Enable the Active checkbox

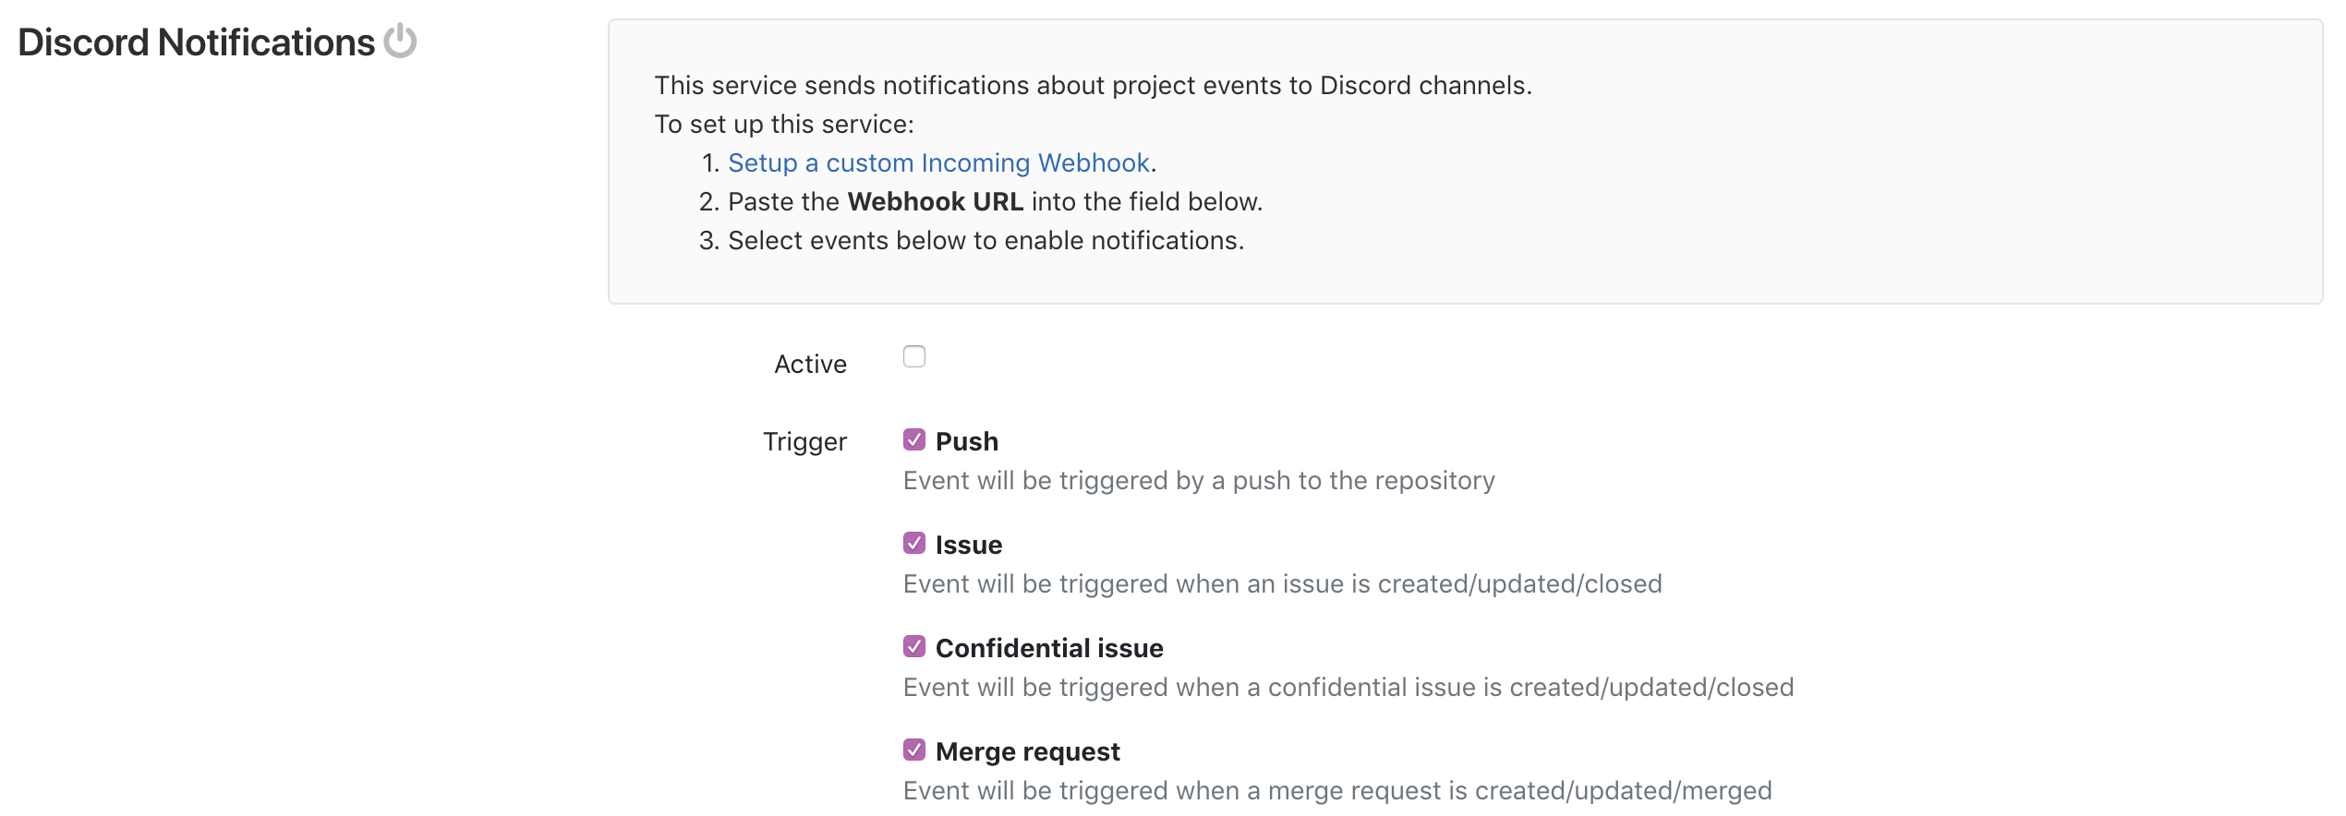pos(914,356)
